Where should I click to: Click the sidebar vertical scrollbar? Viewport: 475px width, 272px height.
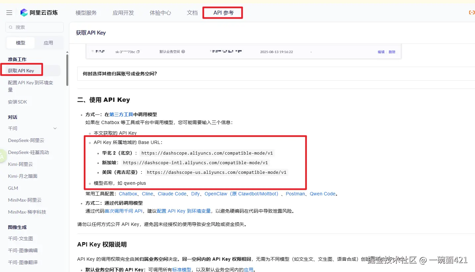click(67, 70)
